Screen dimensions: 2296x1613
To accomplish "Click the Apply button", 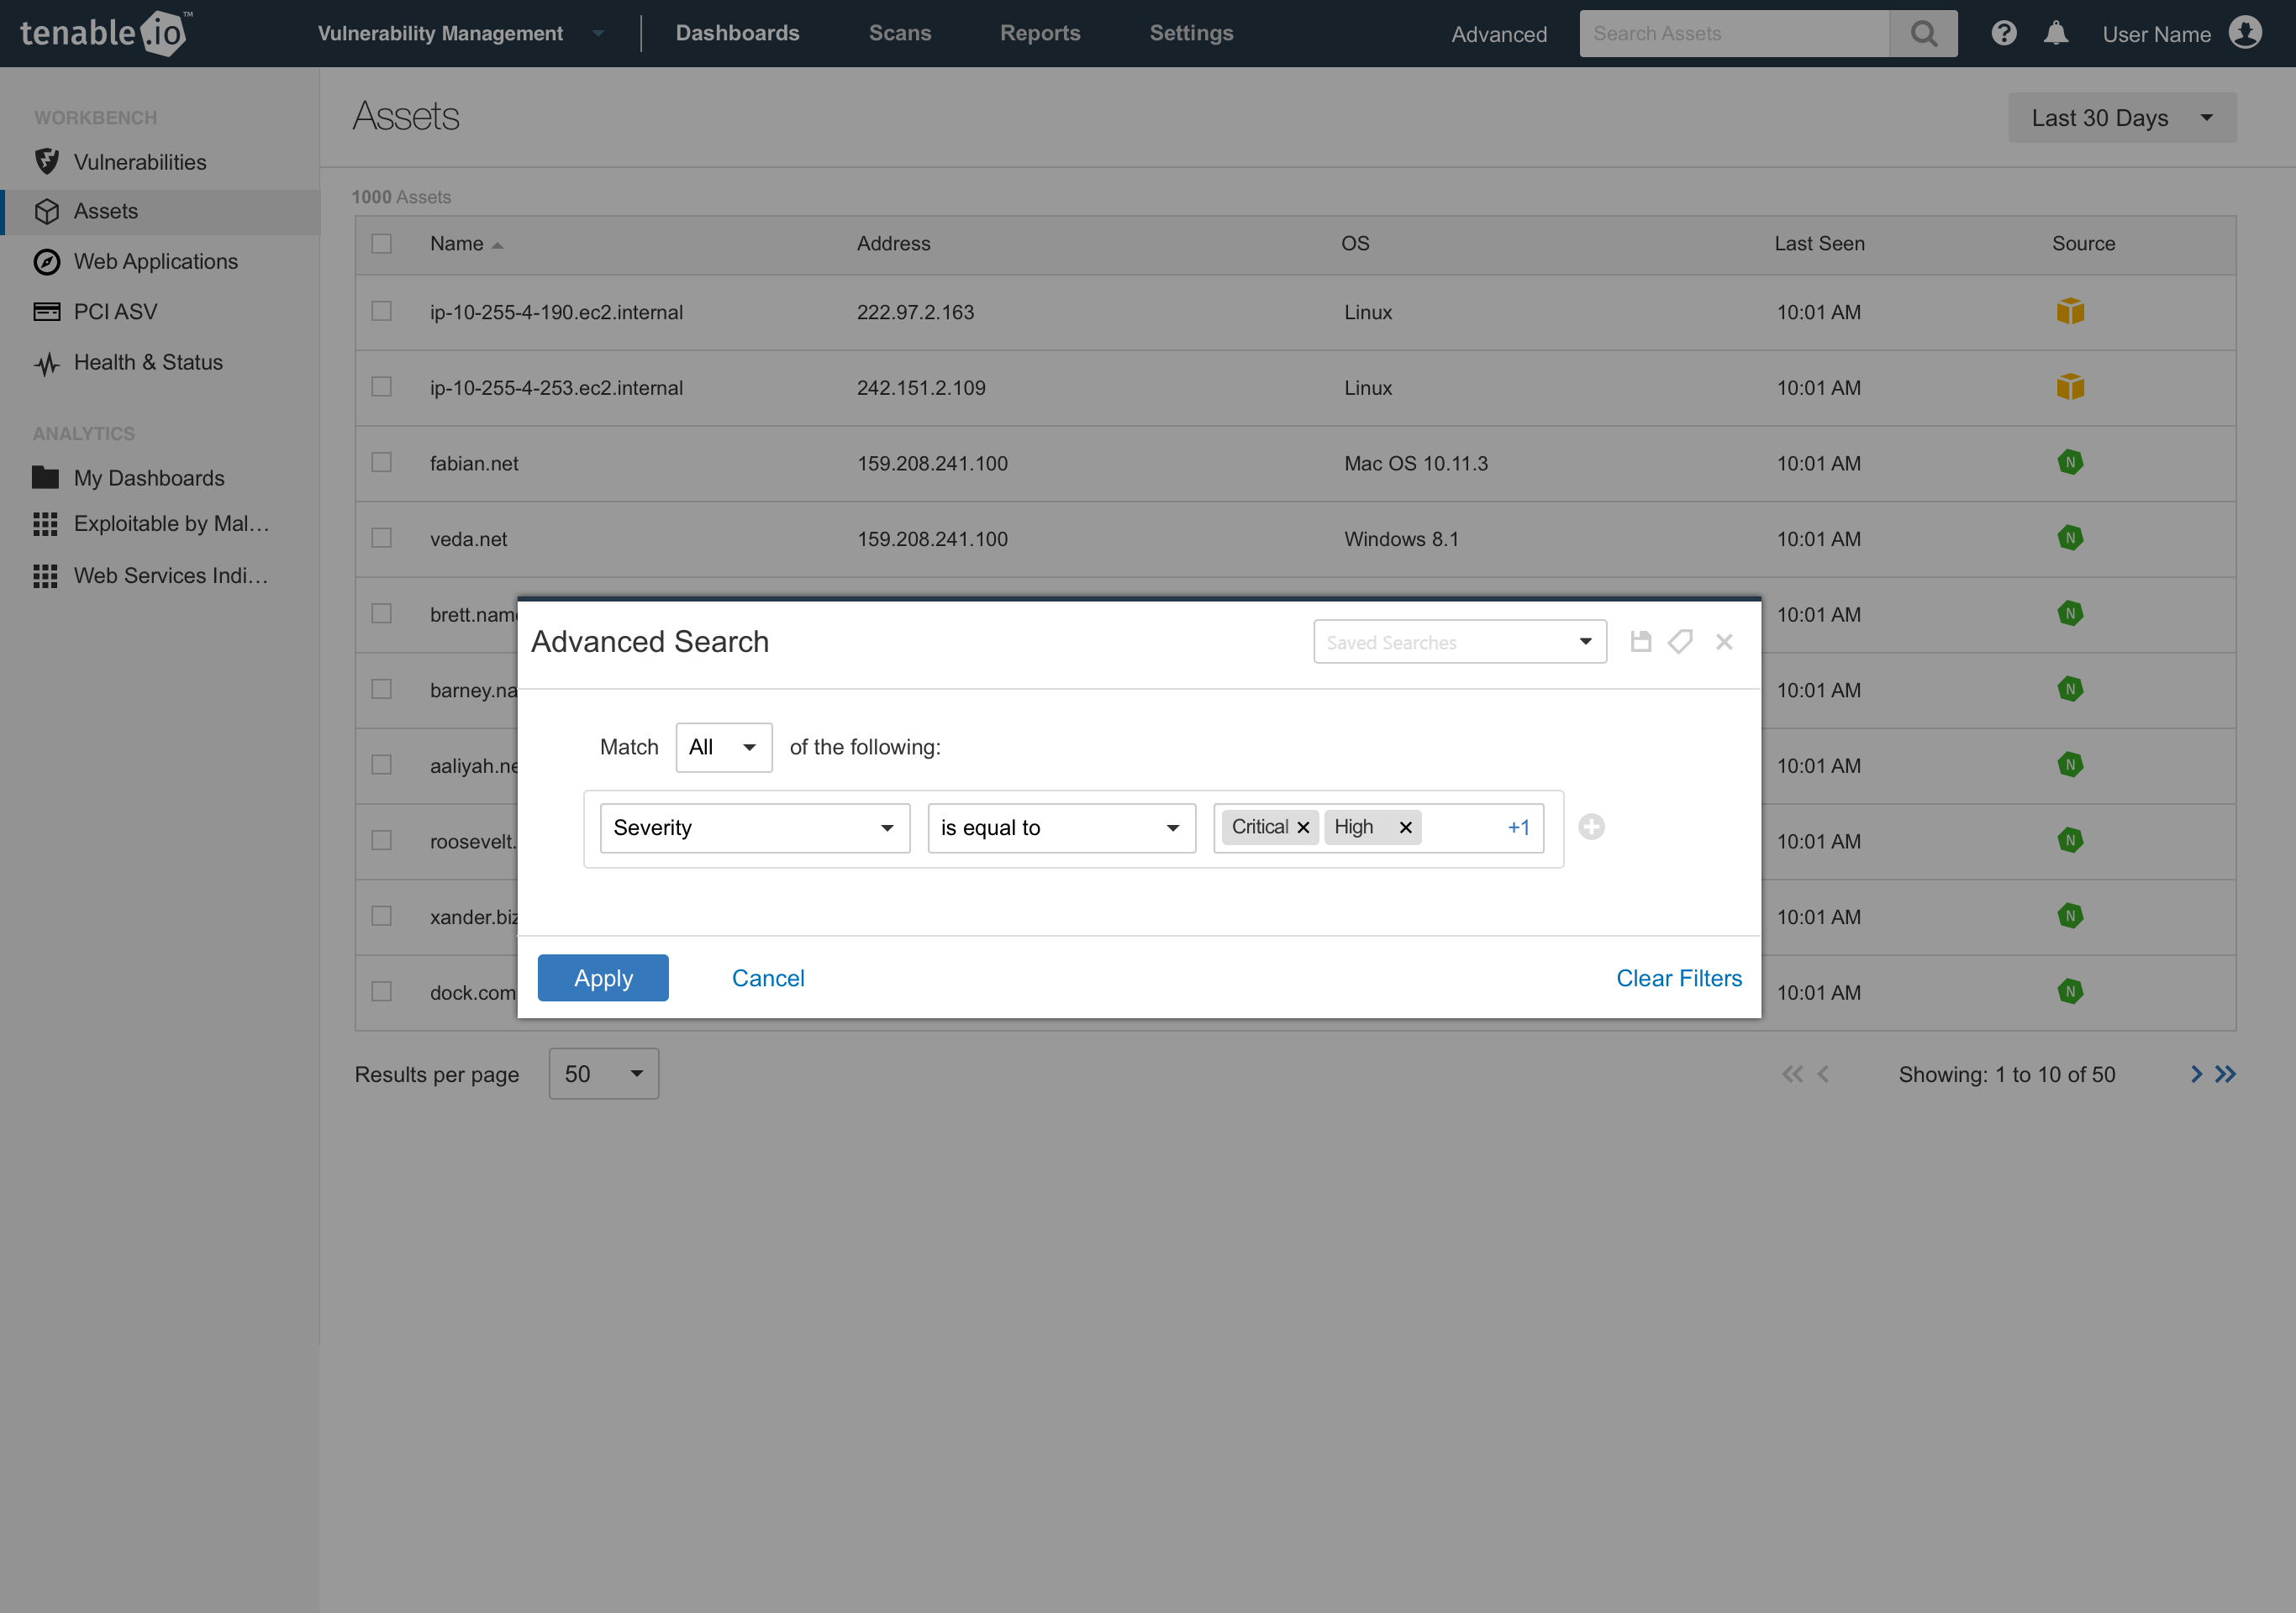I will [x=603, y=977].
